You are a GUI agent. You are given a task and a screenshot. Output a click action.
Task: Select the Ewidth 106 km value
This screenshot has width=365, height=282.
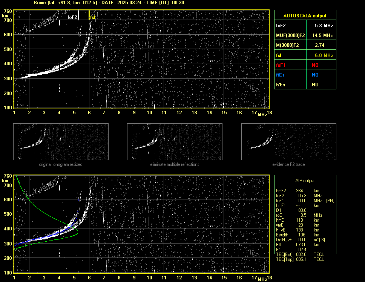(x=302, y=235)
